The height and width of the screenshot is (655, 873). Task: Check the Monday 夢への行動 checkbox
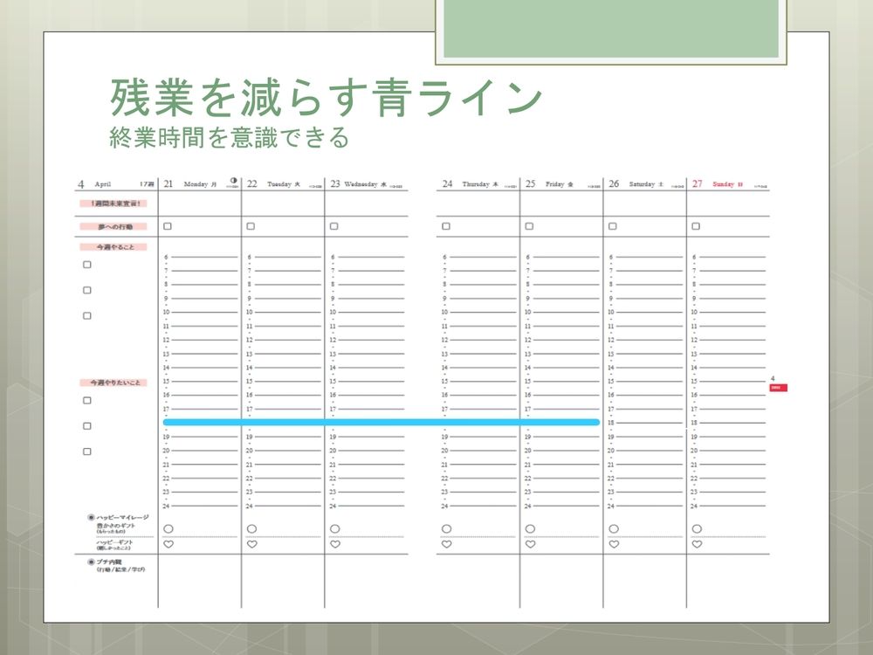[168, 226]
